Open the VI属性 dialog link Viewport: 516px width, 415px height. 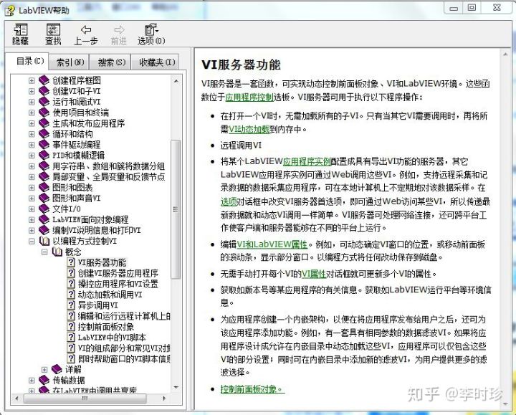pyautogui.click(x=314, y=274)
